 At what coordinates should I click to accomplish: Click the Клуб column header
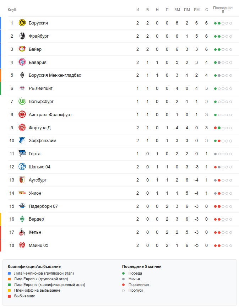point(12,10)
